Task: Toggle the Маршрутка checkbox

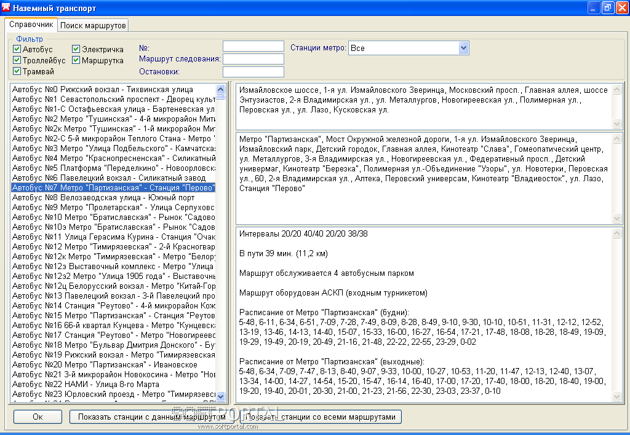Action: point(76,60)
